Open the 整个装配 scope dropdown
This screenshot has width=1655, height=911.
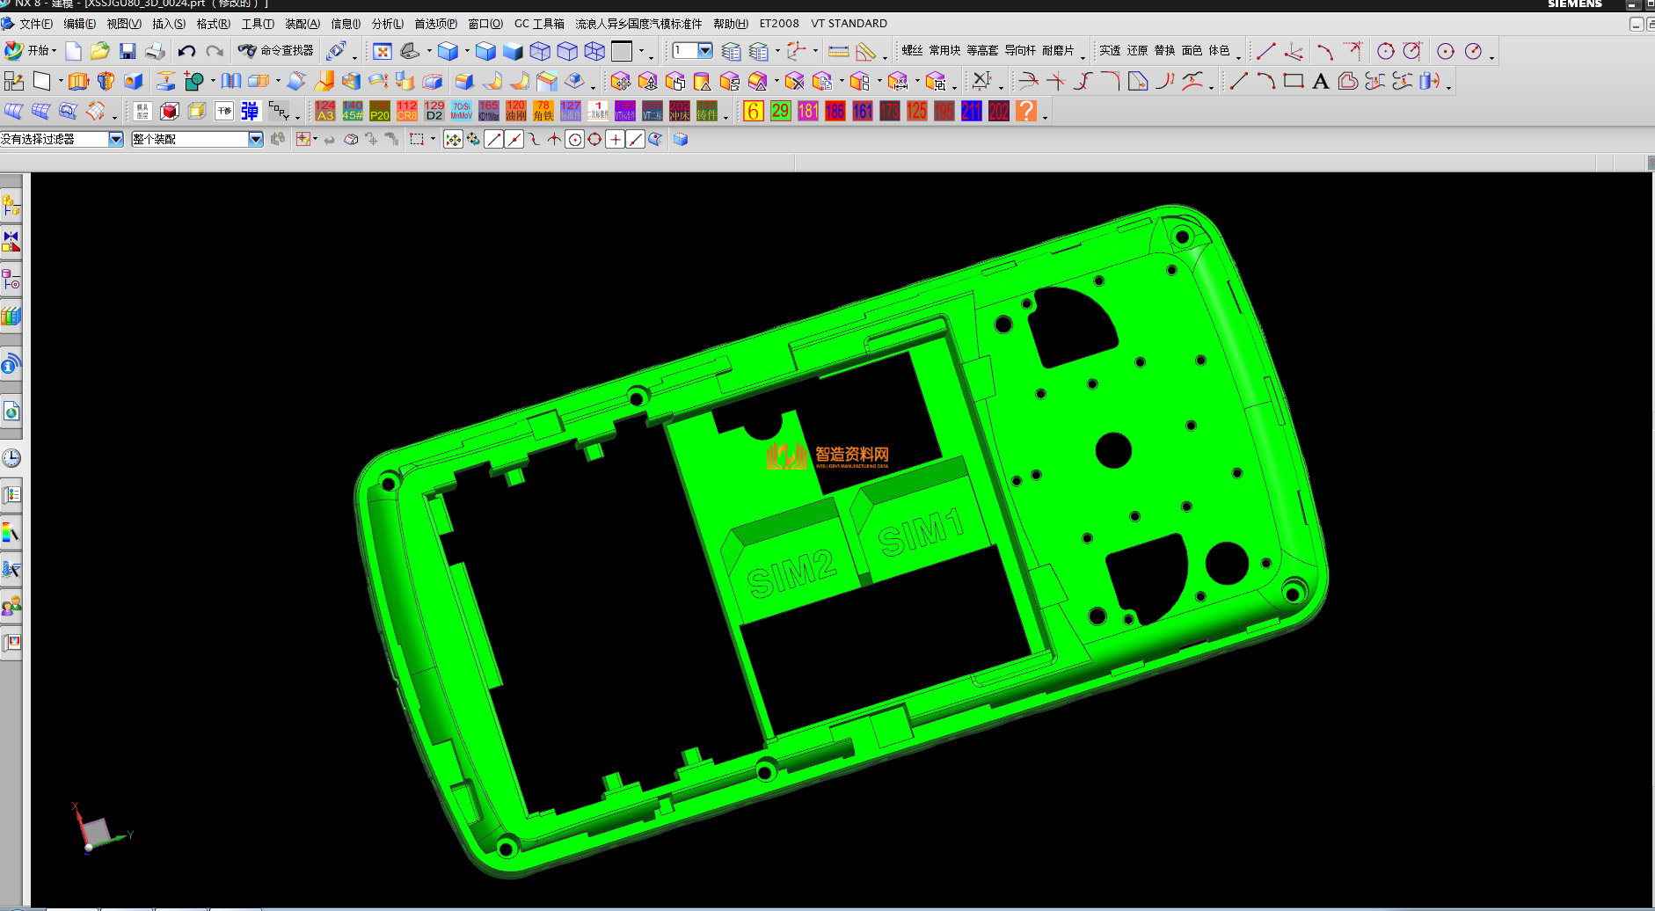pyautogui.click(x=255, y=139)
